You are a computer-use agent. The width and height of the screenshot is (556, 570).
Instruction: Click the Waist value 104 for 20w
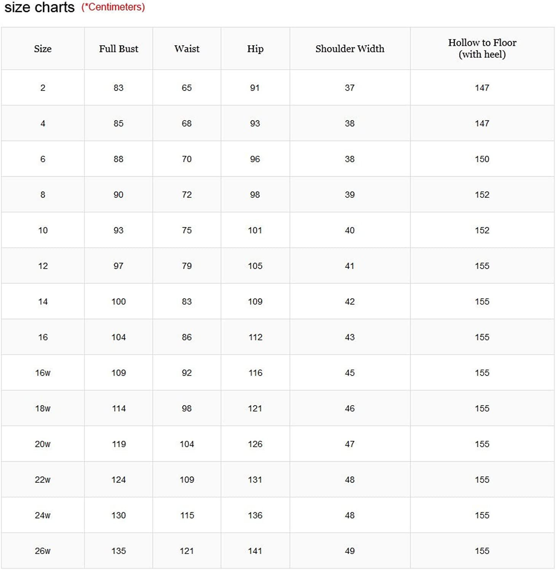coord(187,444)
